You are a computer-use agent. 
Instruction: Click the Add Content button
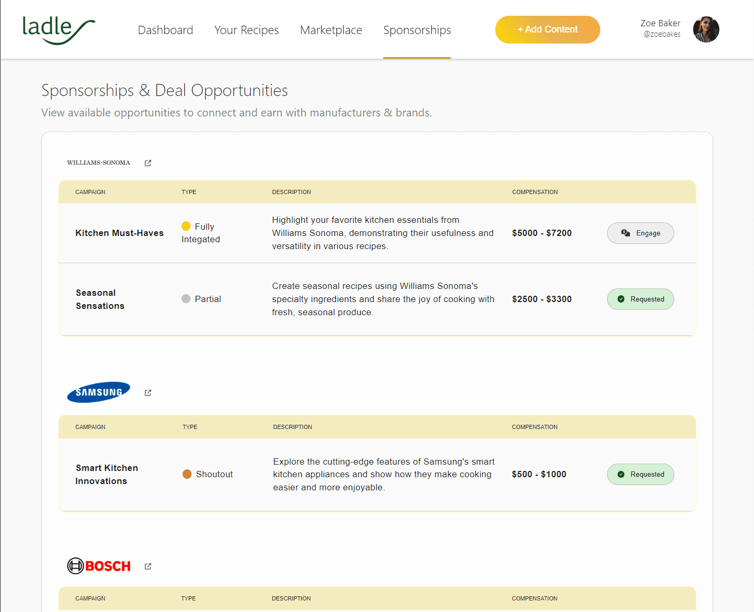click(548, 29)
